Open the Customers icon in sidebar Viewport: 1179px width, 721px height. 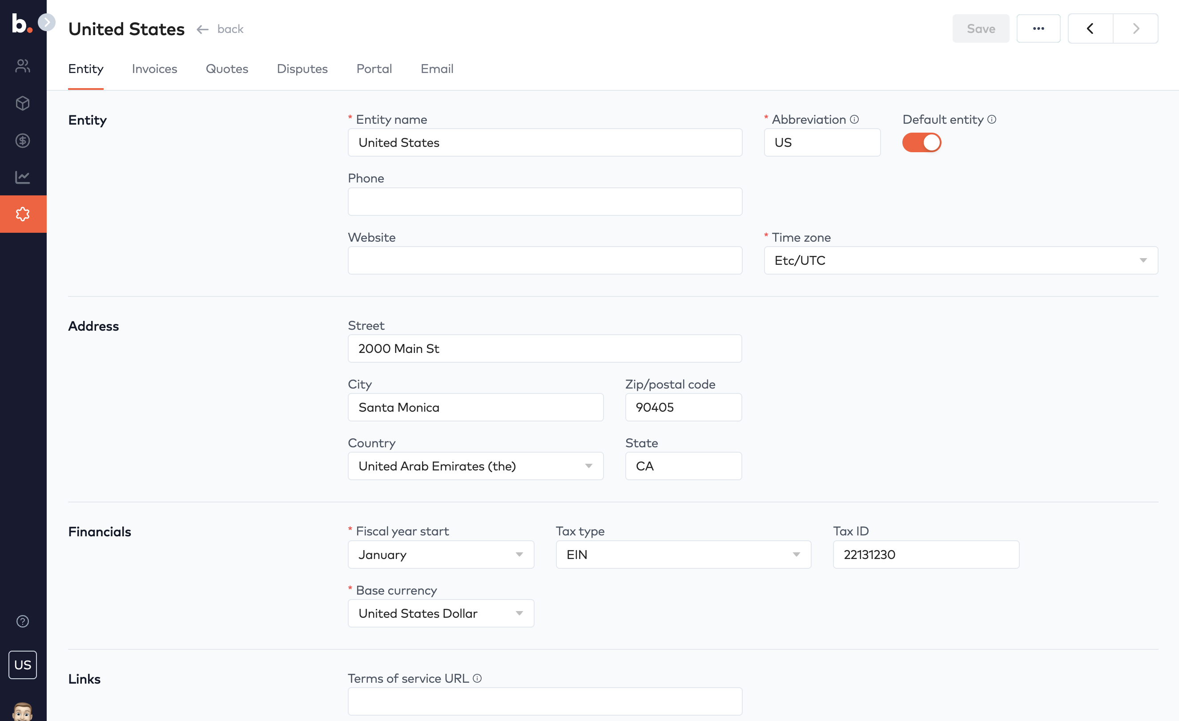coord(23,65)
